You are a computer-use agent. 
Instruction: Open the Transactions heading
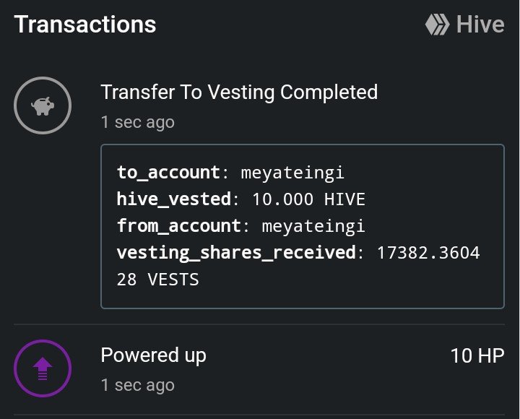85,25
